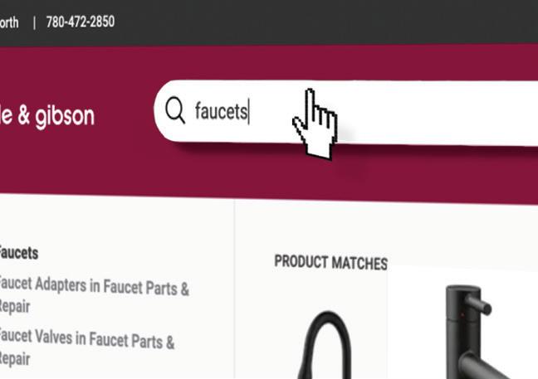
Task: Click the divider line between suggestions and products
Action: click(234, 289)
